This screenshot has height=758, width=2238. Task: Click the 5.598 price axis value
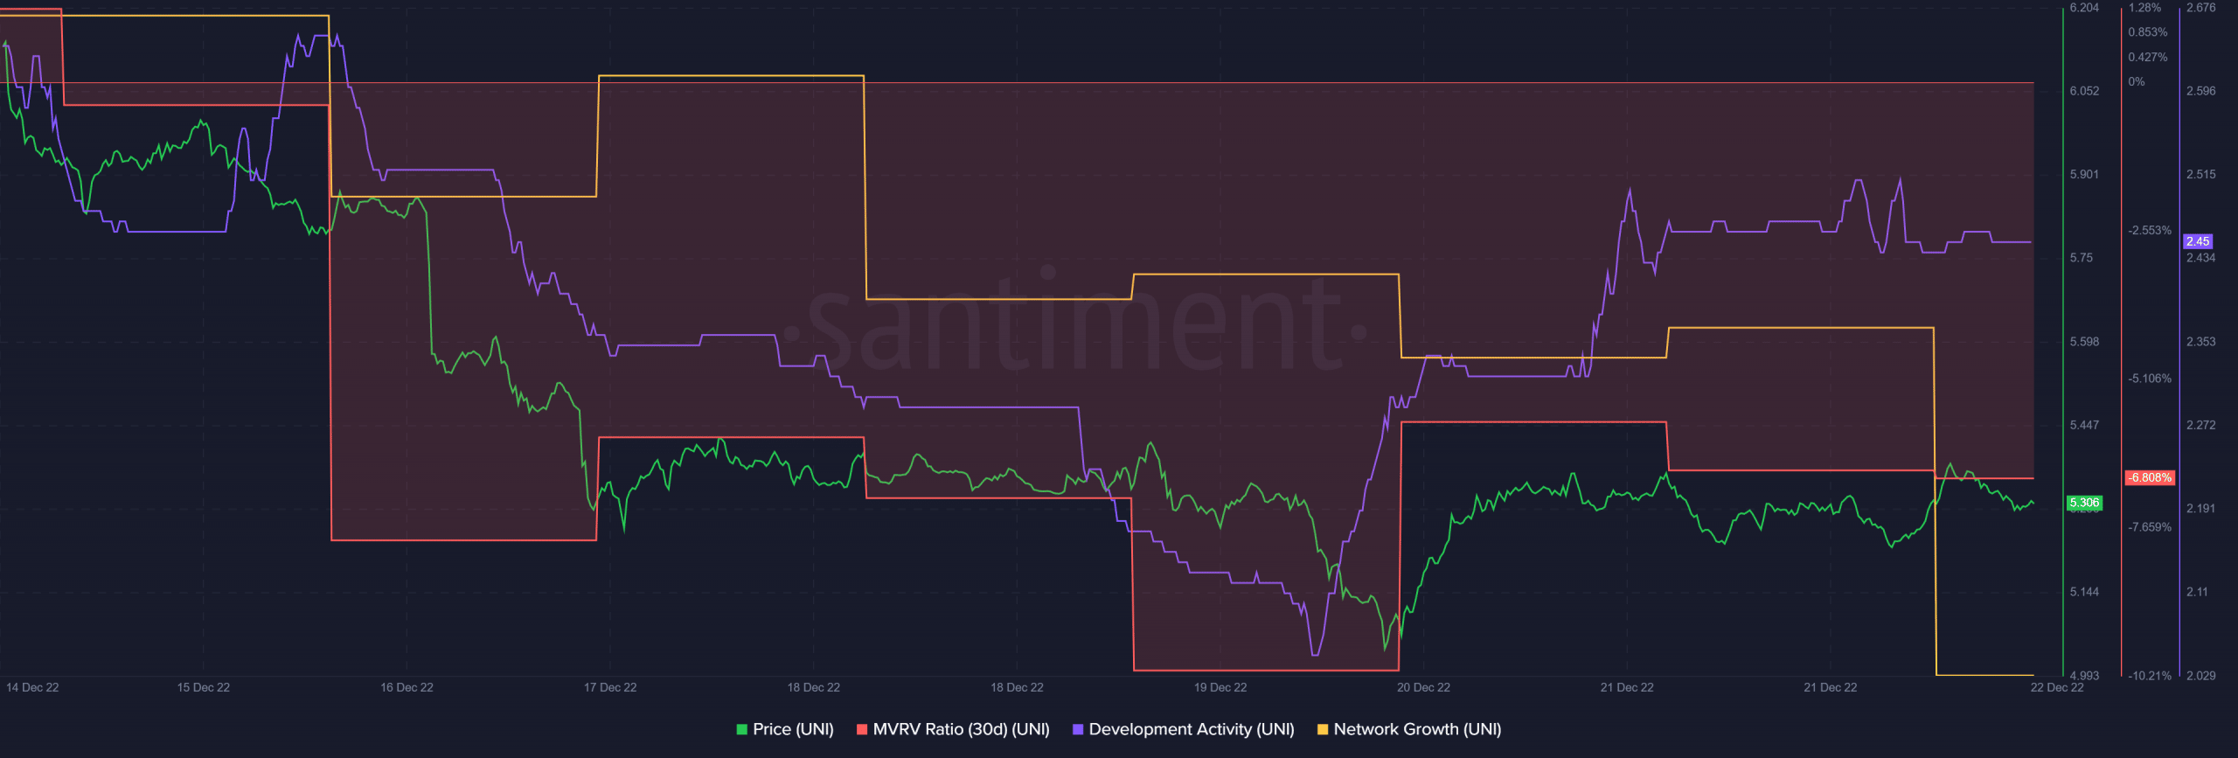click(x=2084, y=342)
